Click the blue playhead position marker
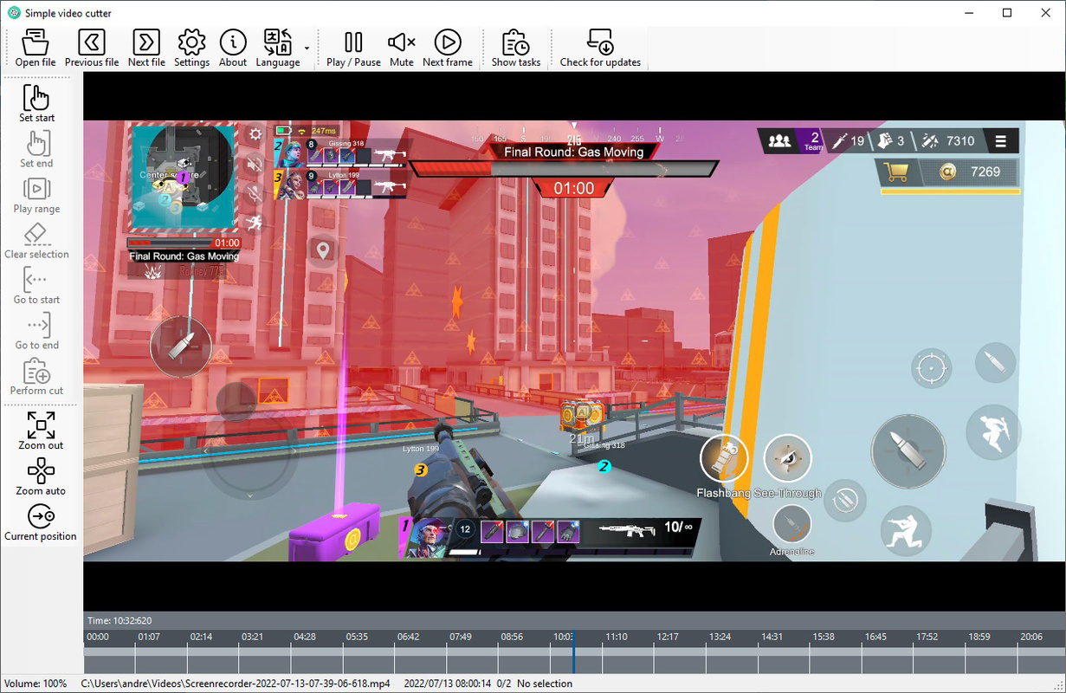 [572, 651]
